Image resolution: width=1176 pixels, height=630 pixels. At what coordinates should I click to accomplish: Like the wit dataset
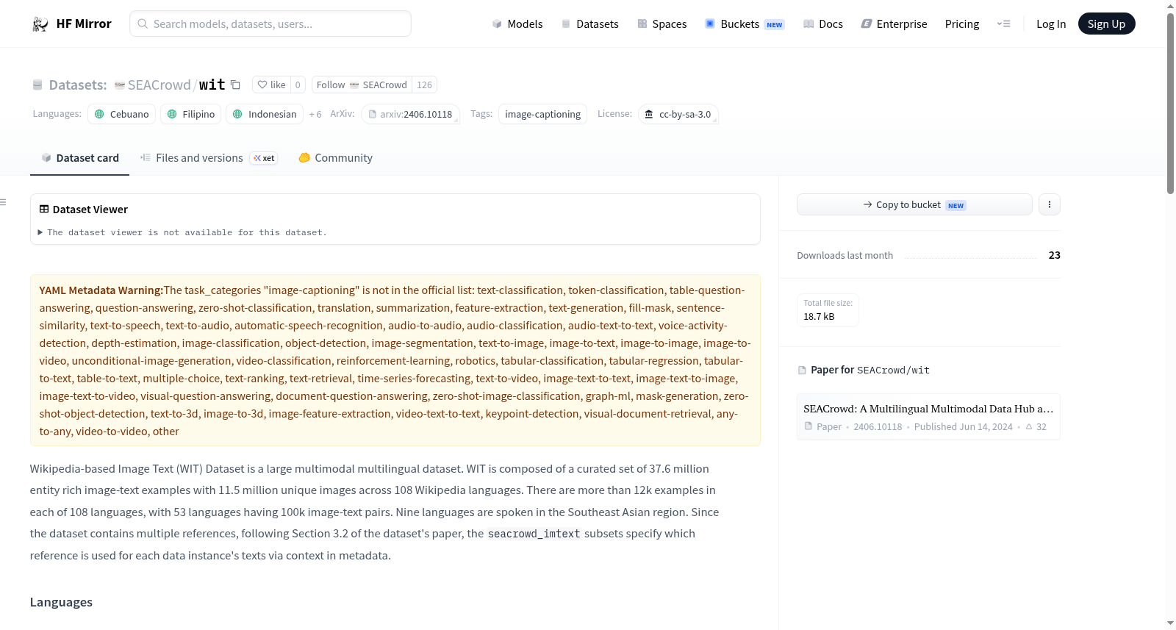coord(271,85)
